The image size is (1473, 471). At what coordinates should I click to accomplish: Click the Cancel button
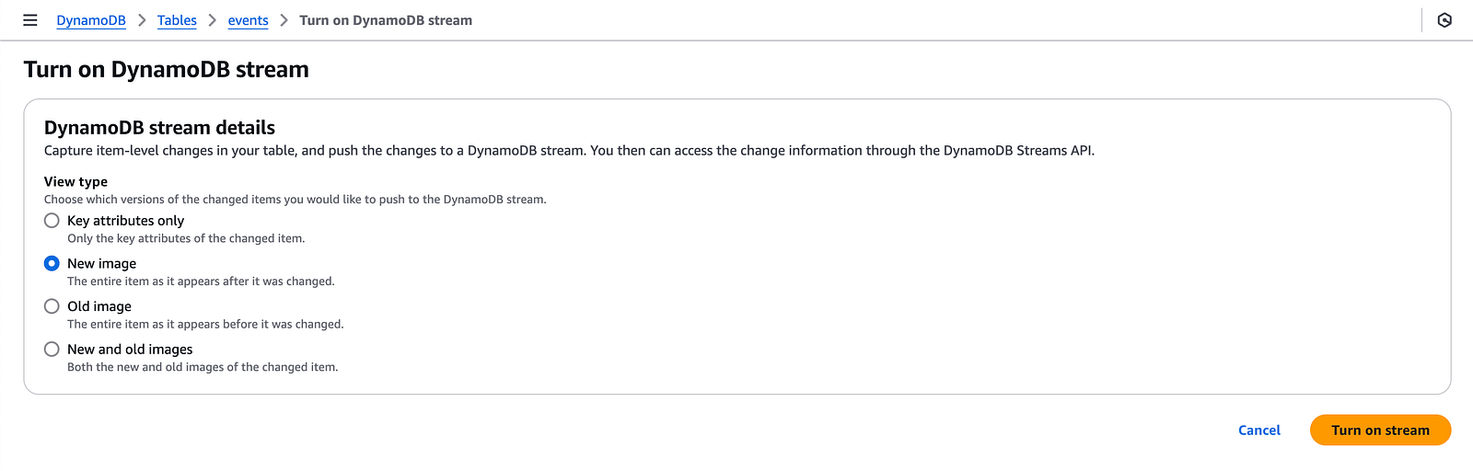coord(1259,431)
